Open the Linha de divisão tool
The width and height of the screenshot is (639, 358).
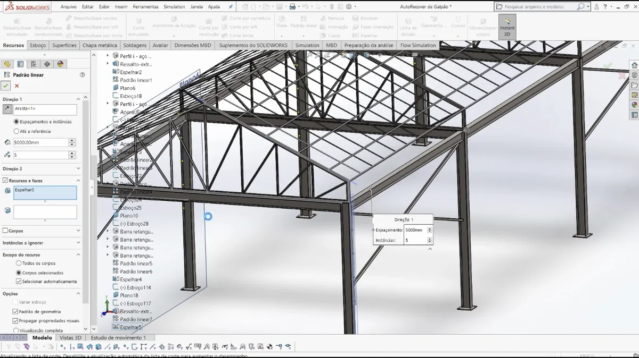(408, 27)
